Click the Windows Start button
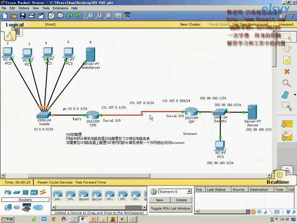The image size is (297, 223). click(x=7, y=219)
